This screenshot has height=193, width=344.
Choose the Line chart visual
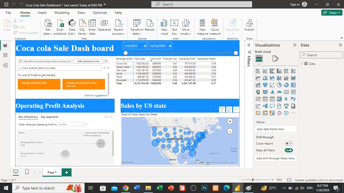pyautogui.click(x=258, y=78)
